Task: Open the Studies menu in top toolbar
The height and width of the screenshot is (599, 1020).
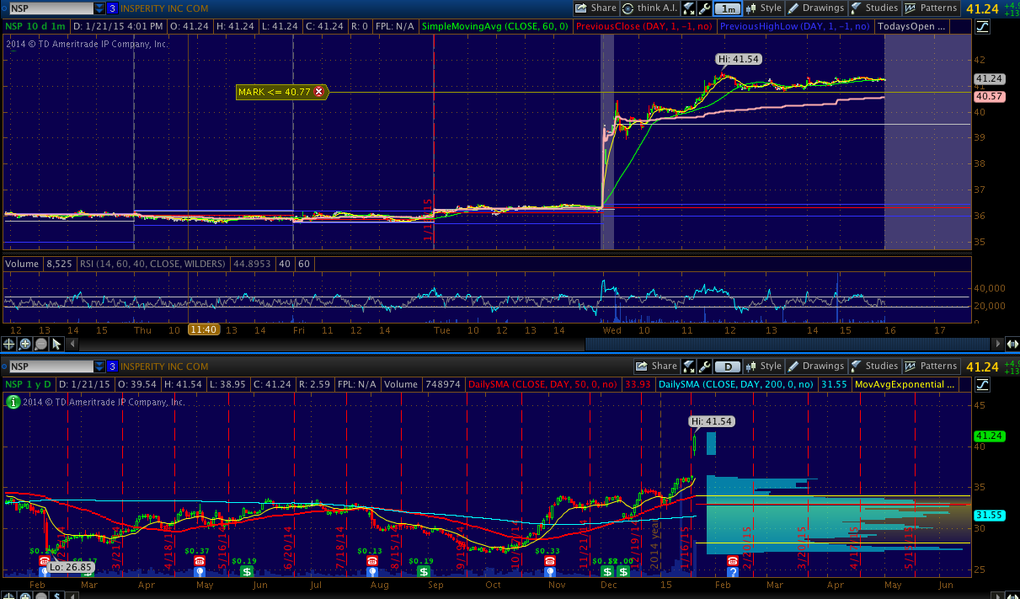Action: pos(874,8)
